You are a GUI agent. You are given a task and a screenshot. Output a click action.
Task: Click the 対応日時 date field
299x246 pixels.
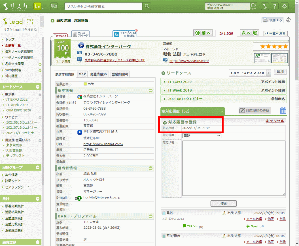click(x=233, y=128)
